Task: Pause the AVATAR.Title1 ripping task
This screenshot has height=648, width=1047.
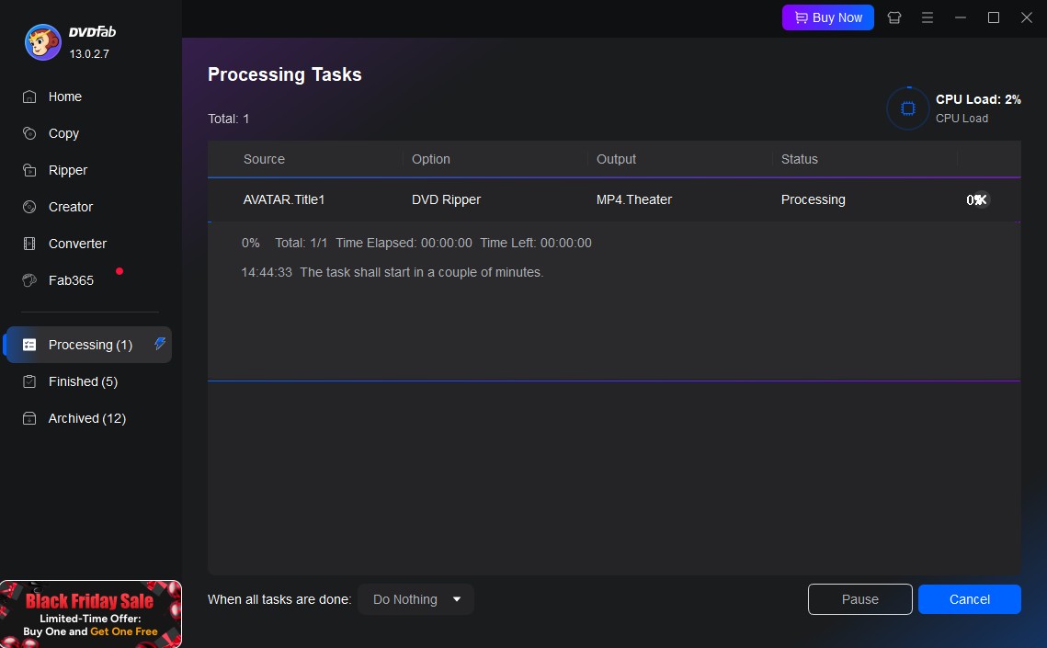Action: tap(859, 599)
